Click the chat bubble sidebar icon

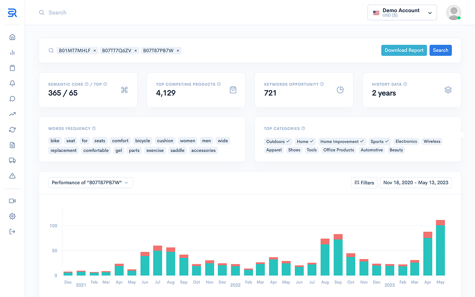click(x=12, y=99)
